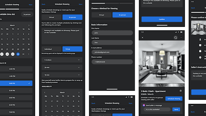Bookmark the 3 Beds 2 Bath listing
Viewport: 206px width, 116px height.
pos(181,91)
